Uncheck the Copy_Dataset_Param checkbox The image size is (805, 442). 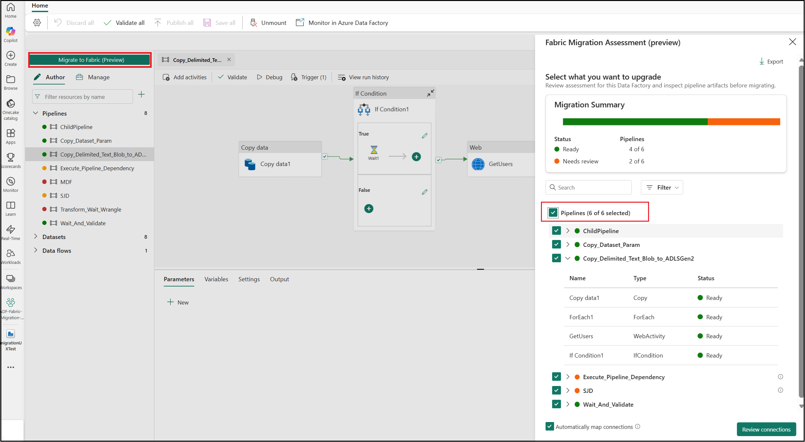click(556, 245)
